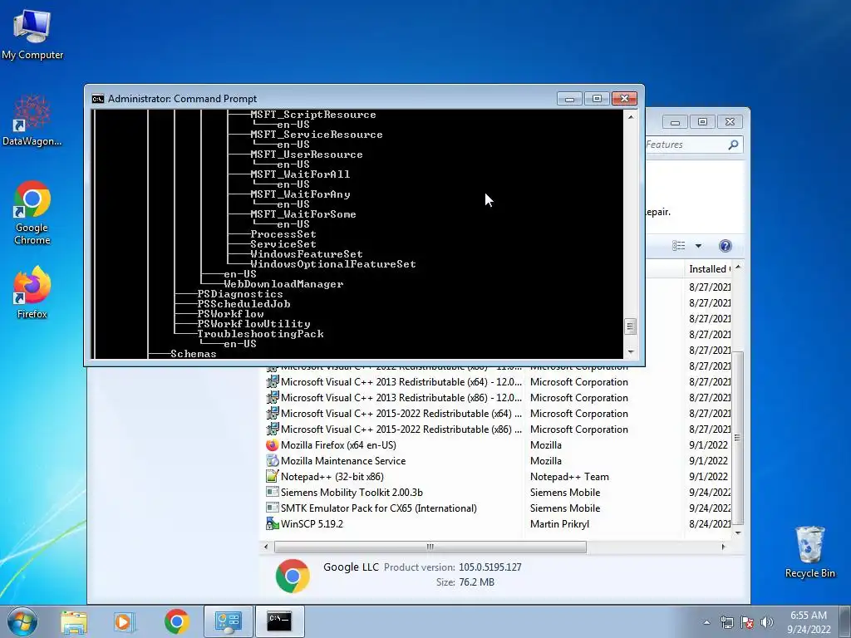Click the Command Prompt scroll down arrow
851x638 pixels.
pyautogui.click(x=630, y=352)
